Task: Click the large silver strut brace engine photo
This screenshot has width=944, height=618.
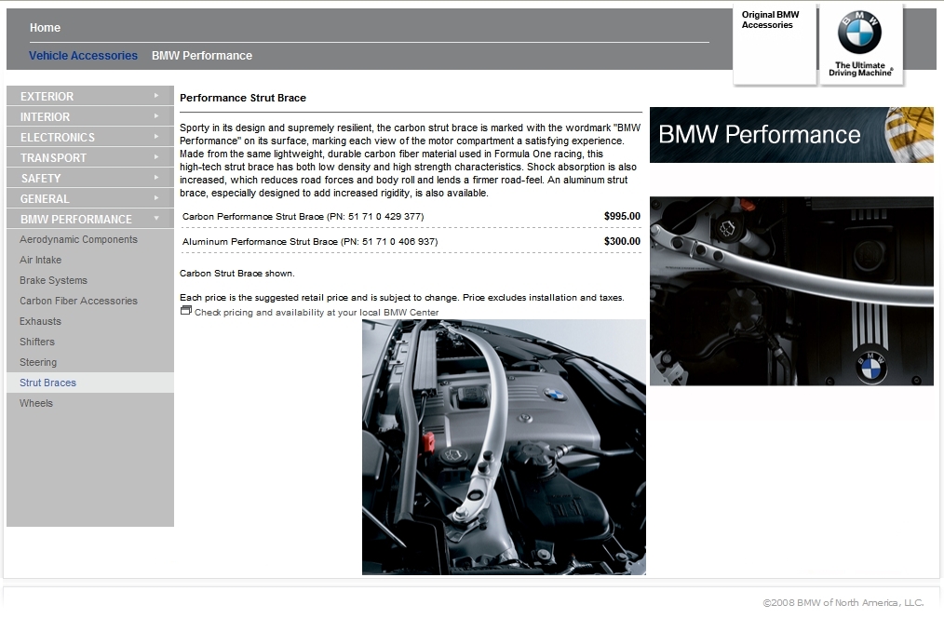Action: coord(504,447)
